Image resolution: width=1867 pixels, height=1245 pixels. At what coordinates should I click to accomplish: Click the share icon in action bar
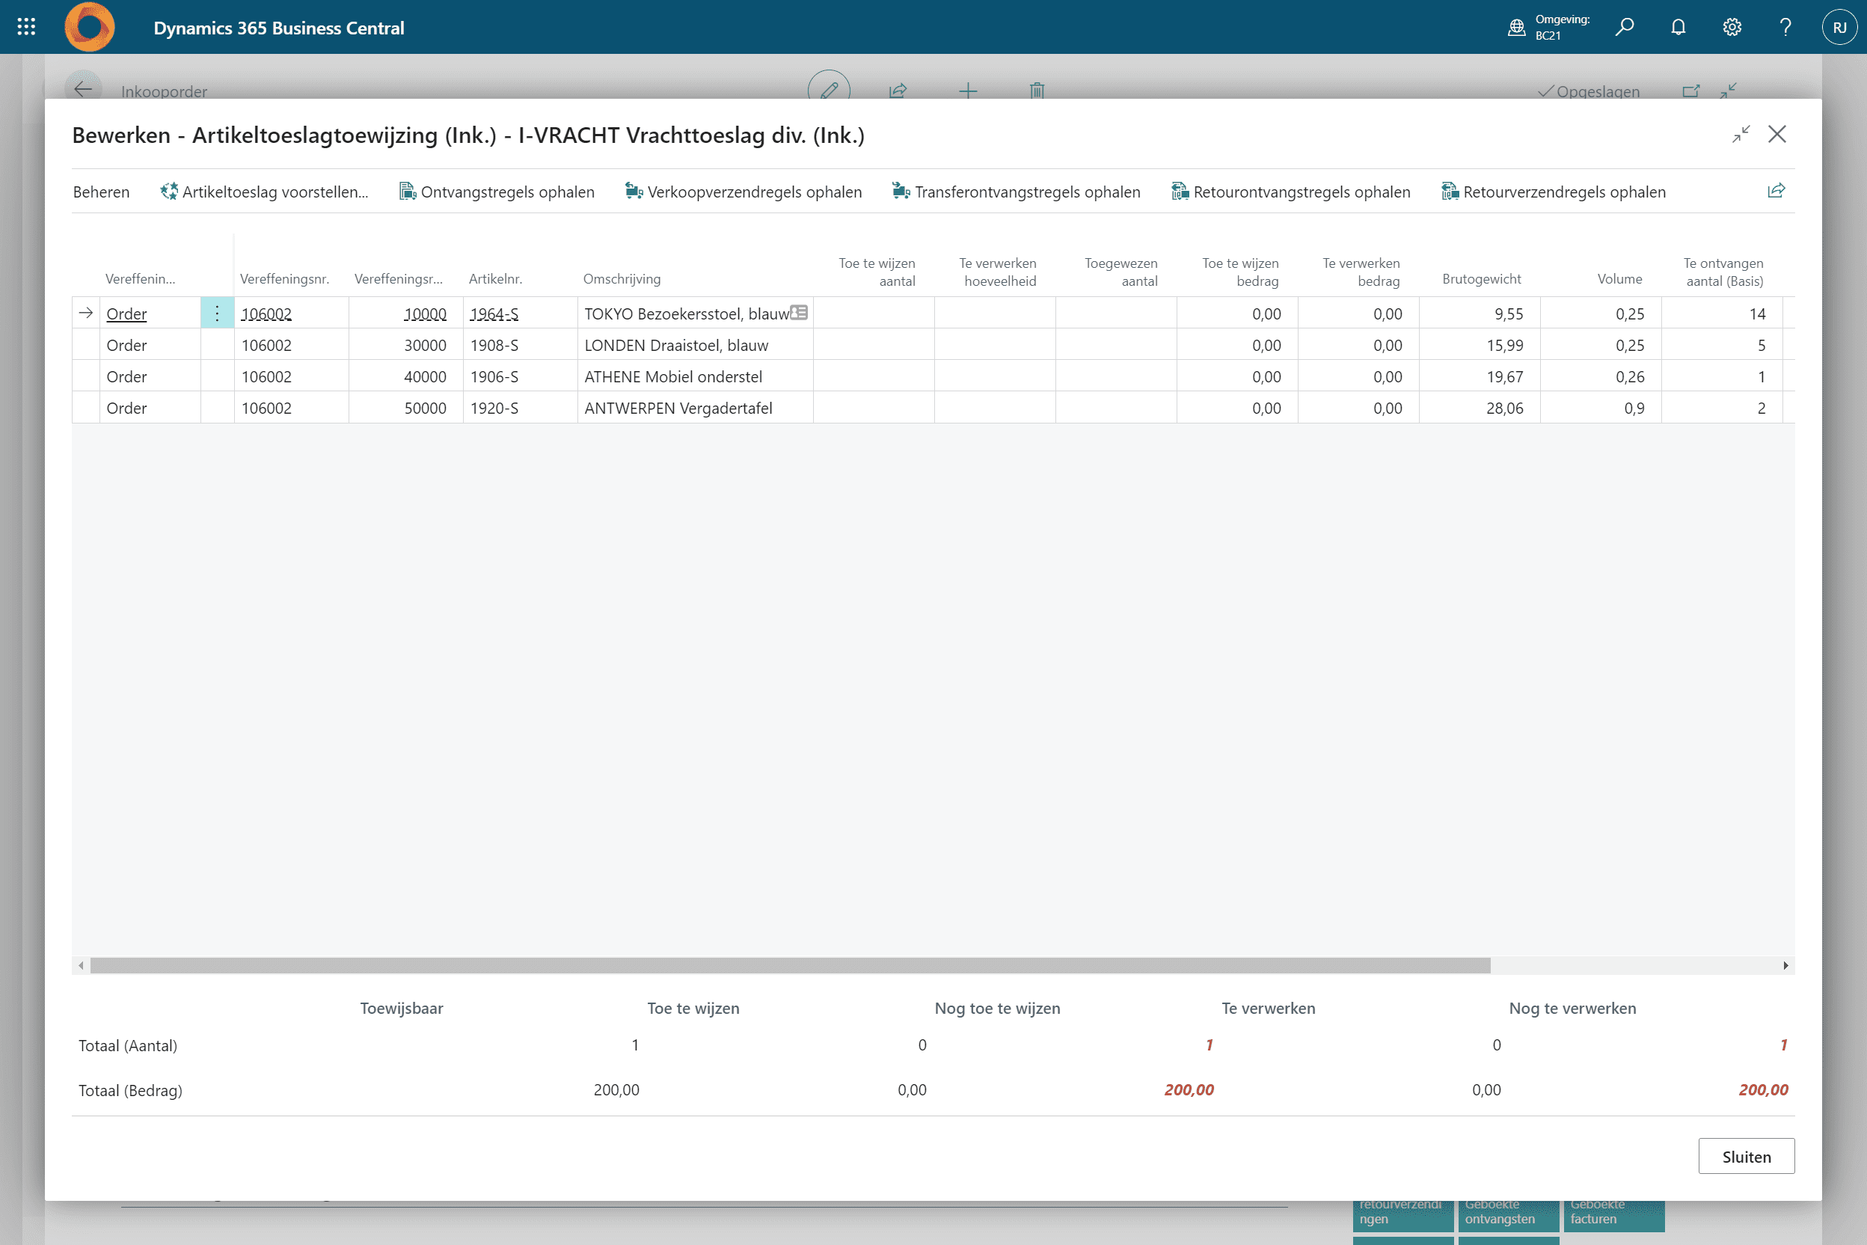[x=1776, y=191]
